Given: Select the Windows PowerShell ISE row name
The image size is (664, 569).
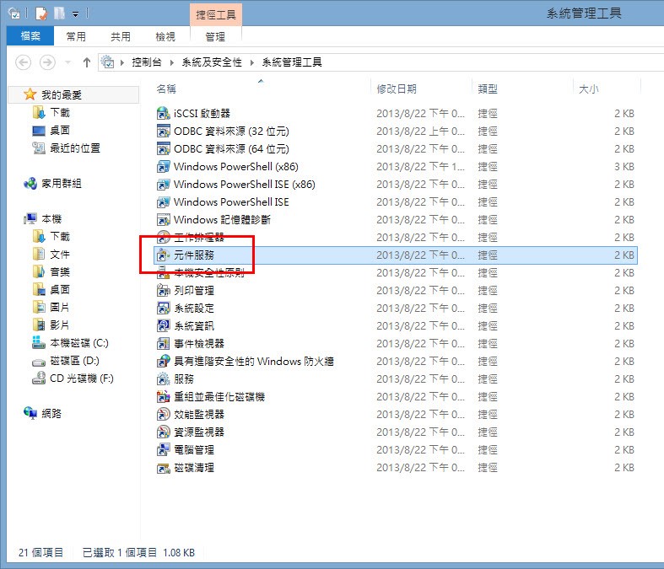Looking at the screenshot, I should click(231, 202).
